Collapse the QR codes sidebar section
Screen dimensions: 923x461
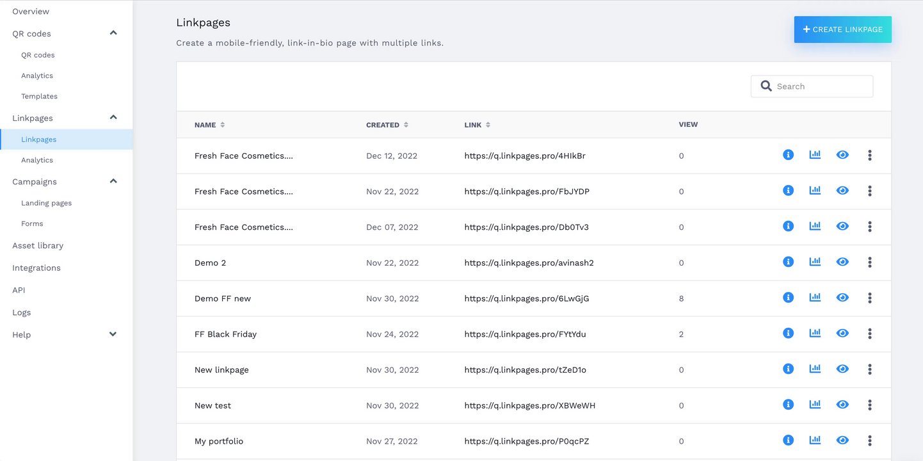click(x=113, y=33)
